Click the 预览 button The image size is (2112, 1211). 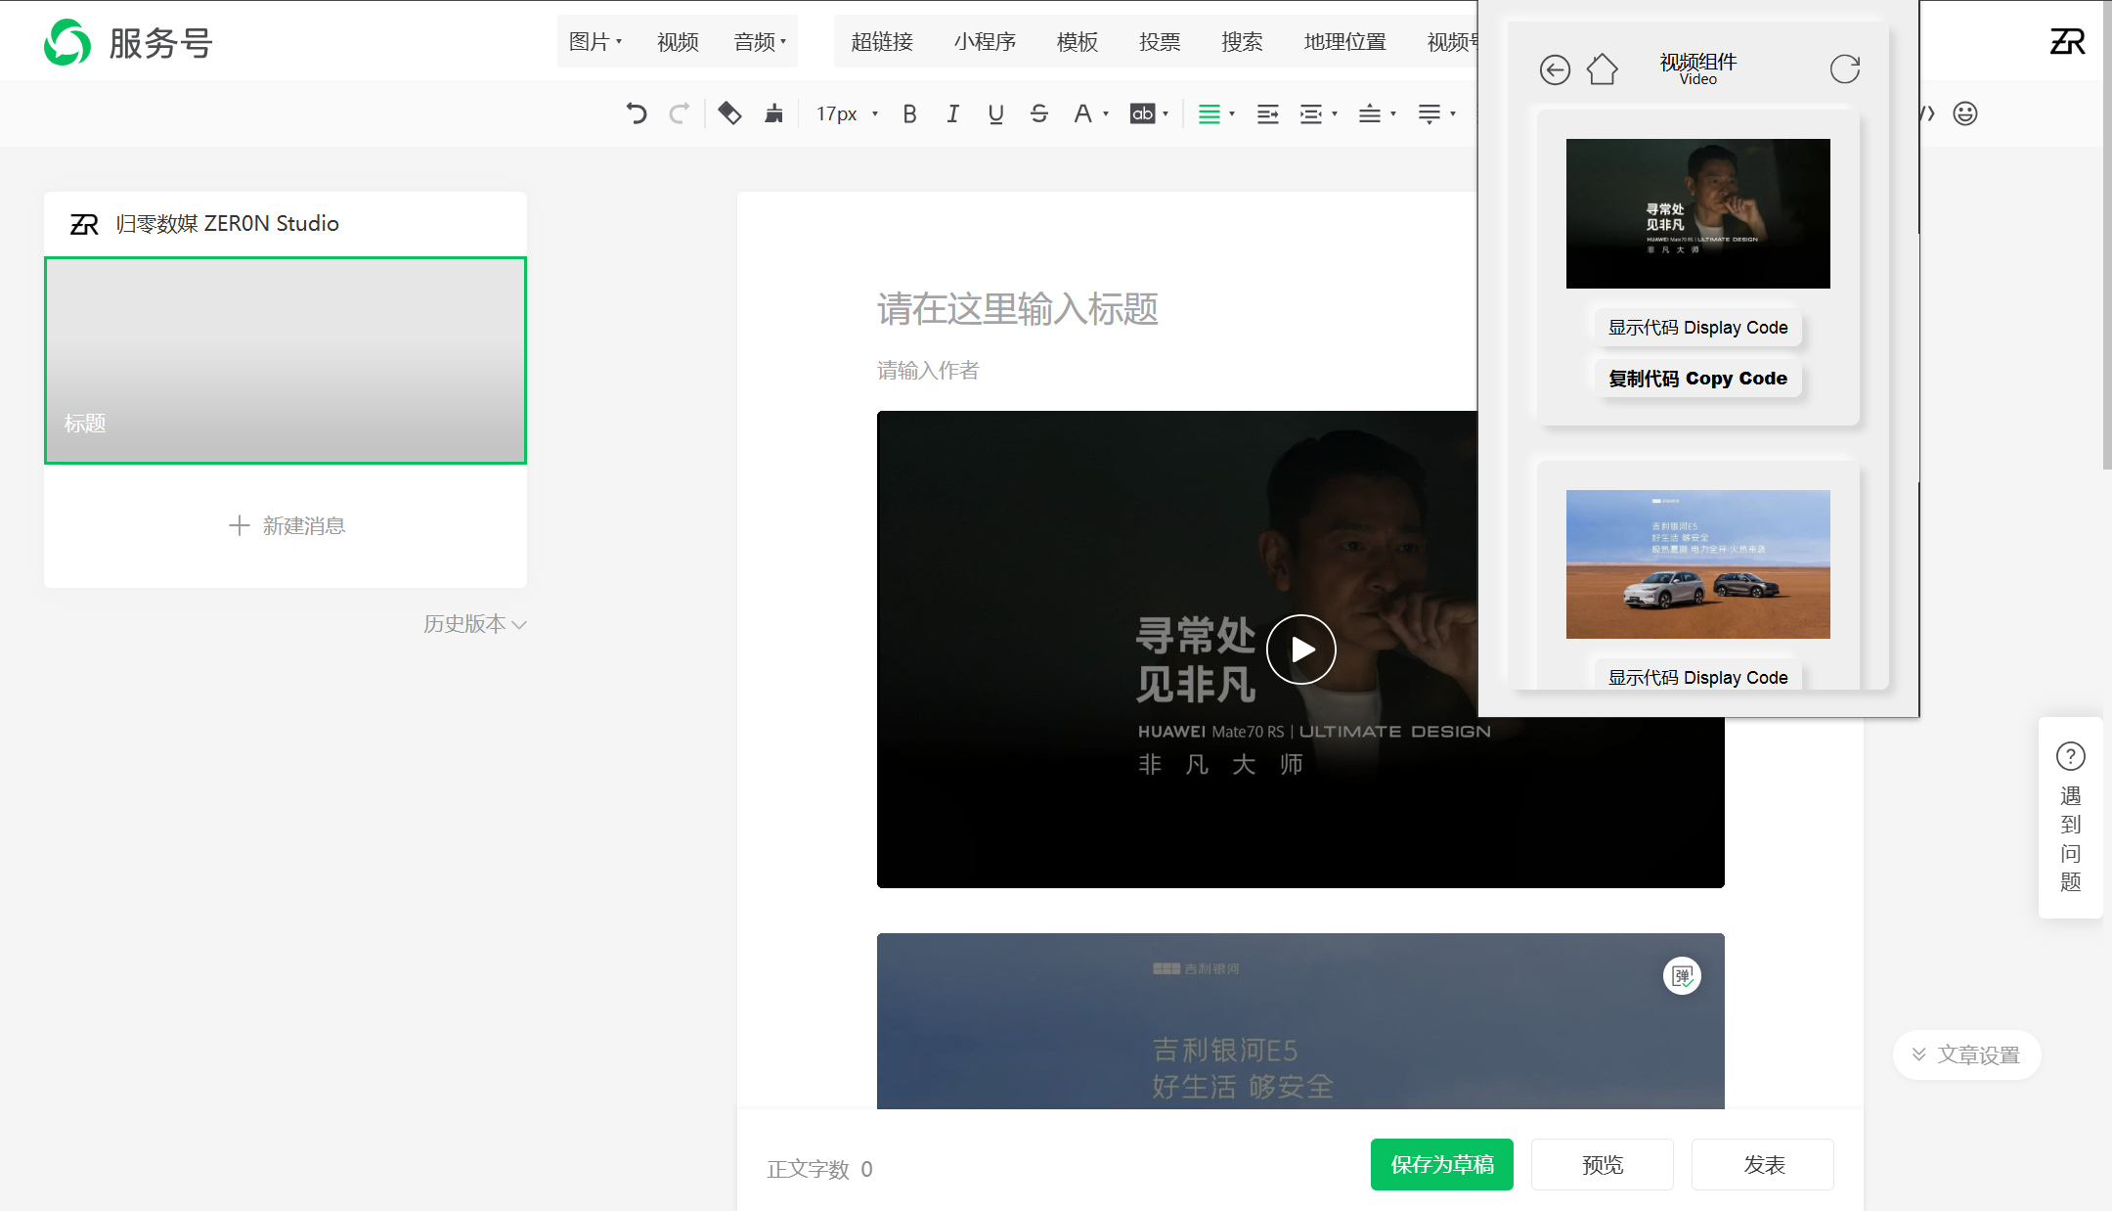(x=1603, y=1164)
